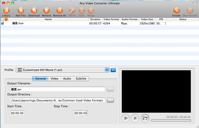The width and height of the screenshot is (199, 128).
Task: Start conversion with the Encode icon
Action: pos(176,10)
